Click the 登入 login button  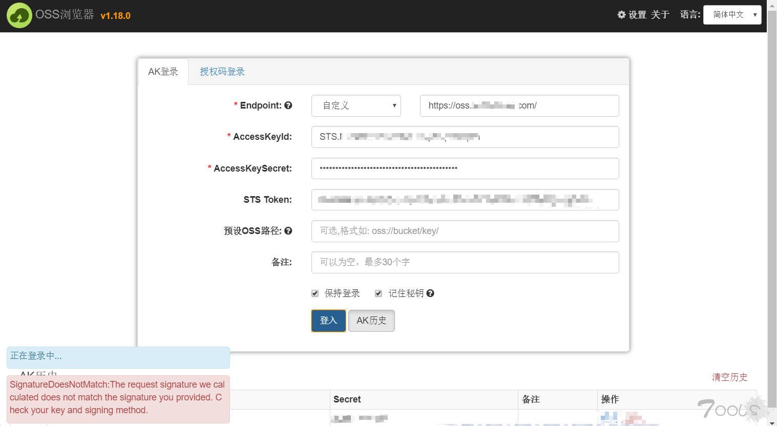click(328, 321)
